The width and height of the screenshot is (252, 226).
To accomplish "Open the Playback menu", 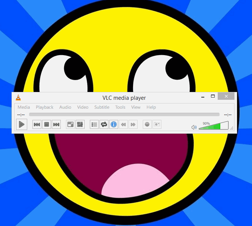I will (x=44, y=107).
